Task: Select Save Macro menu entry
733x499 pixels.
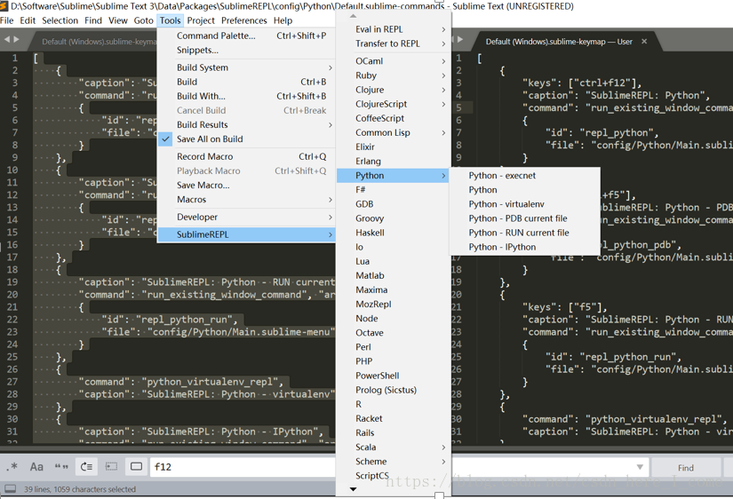Action: pyautogui.click(x=247, y=186)
